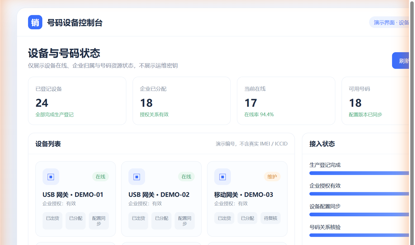Click the blue 销 app logo icon
Image resolution: width=415 pixels, height=245 pixels.
pos(35,22)
